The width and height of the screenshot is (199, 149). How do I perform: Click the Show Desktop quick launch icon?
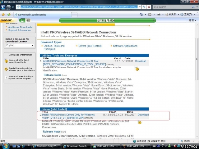[14, 146]
